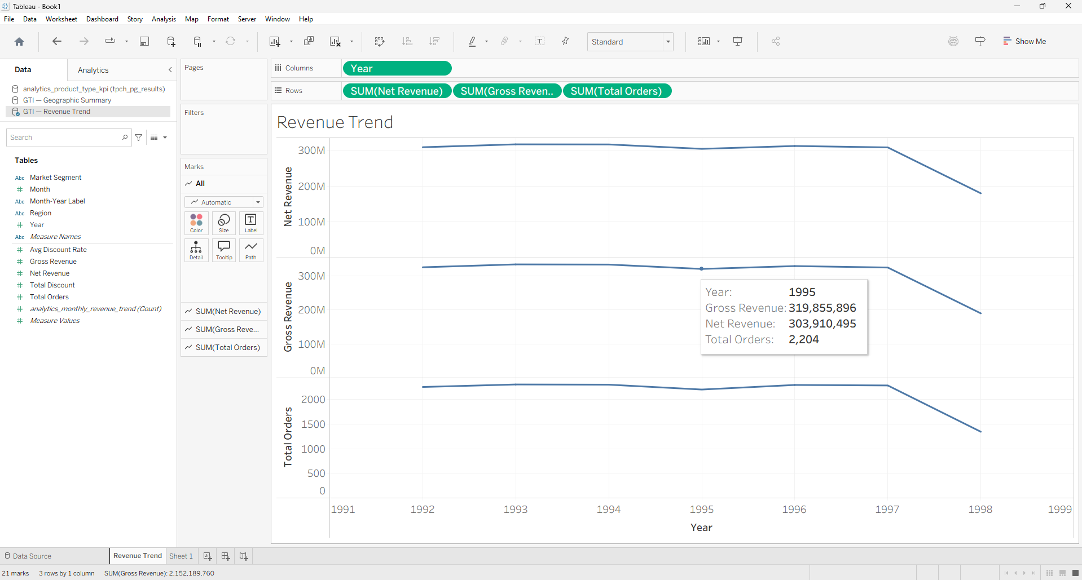The width and height of the screenshot is (1082, 580).
Task: Switch to filmstrip view in status bar
Action: coord(1062,573)
